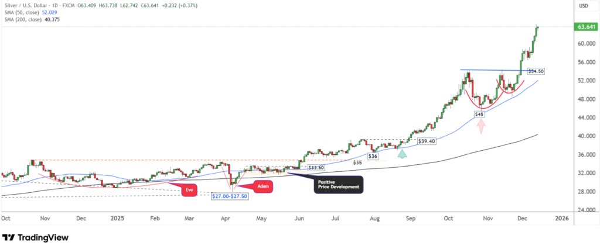Open the USD currency selector
Screen dimensions: 600x249
[x=583, y=6]
